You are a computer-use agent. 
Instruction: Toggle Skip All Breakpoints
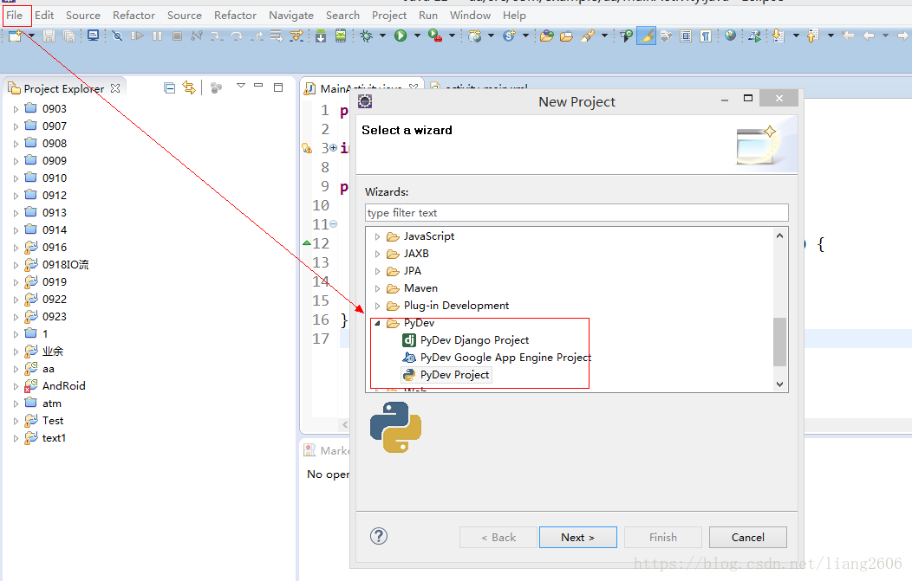click(118, 36)
